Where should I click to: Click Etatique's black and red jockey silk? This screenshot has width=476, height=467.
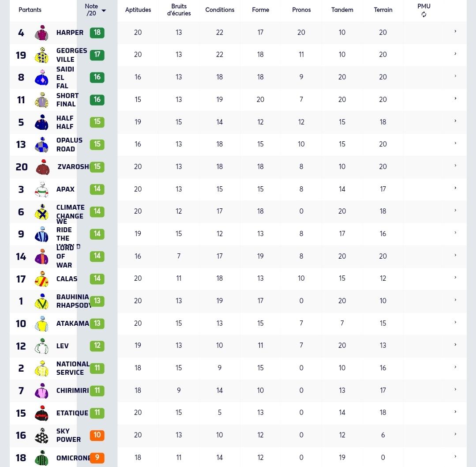click(42, 413)
